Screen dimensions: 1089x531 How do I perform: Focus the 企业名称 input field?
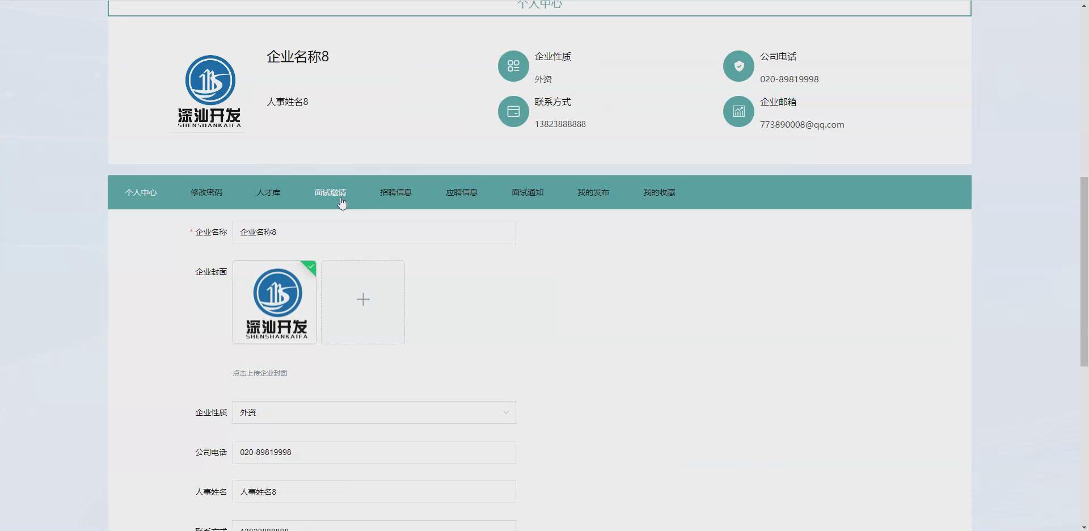coord(374,232)
